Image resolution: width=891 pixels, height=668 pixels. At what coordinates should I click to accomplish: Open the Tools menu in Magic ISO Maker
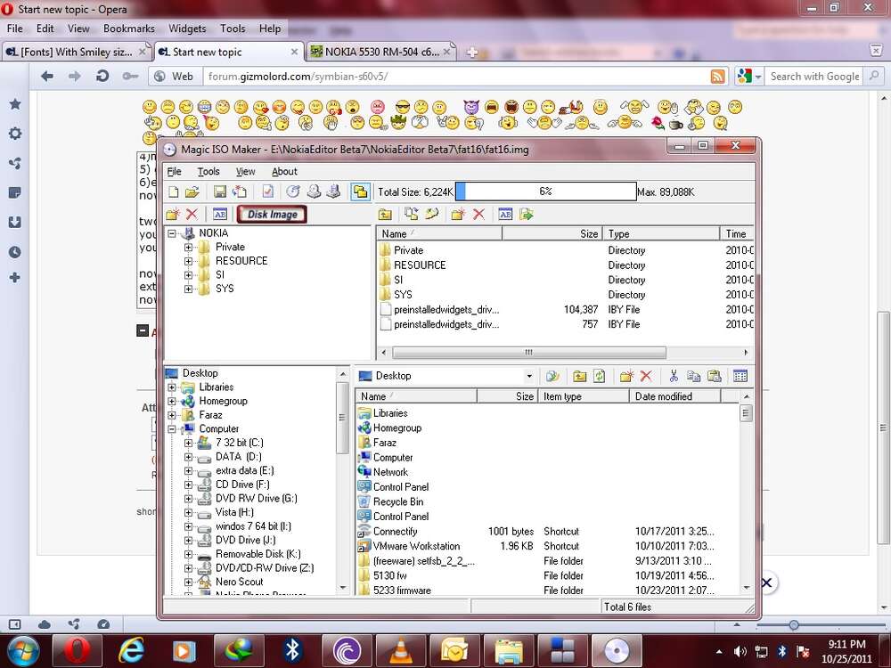208,171
